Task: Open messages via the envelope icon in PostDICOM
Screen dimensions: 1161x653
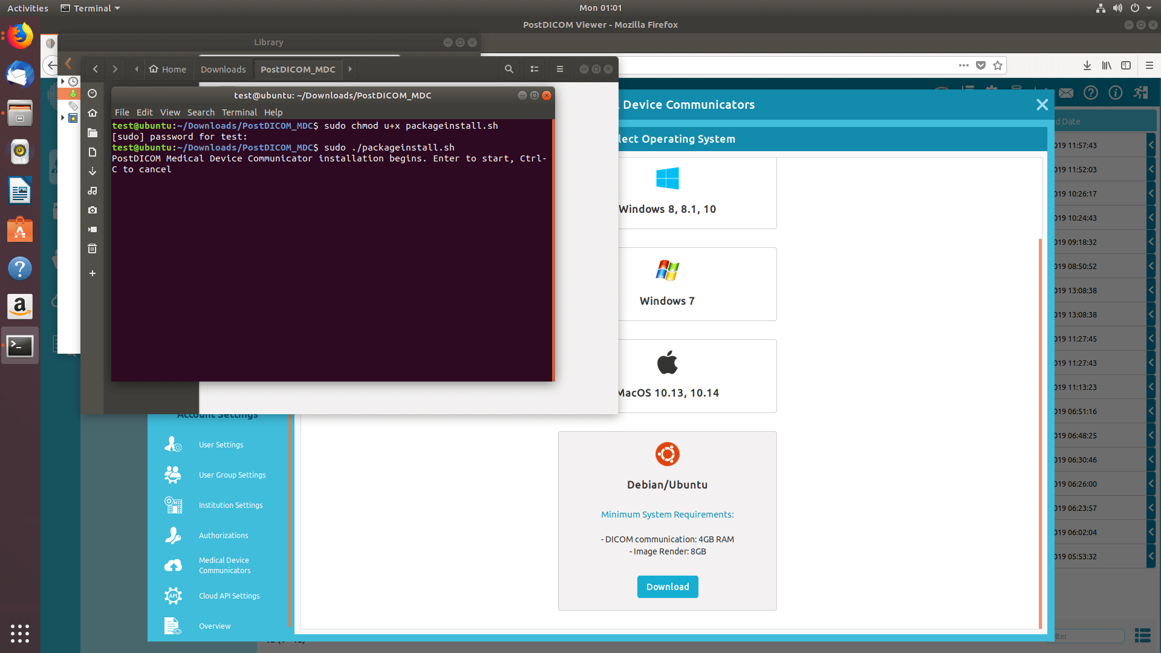Action: coord(1066,93)
